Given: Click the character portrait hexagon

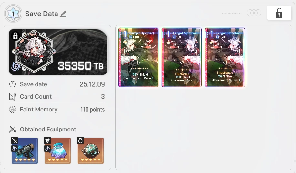Looking at the screenshot, I should 34,51.
